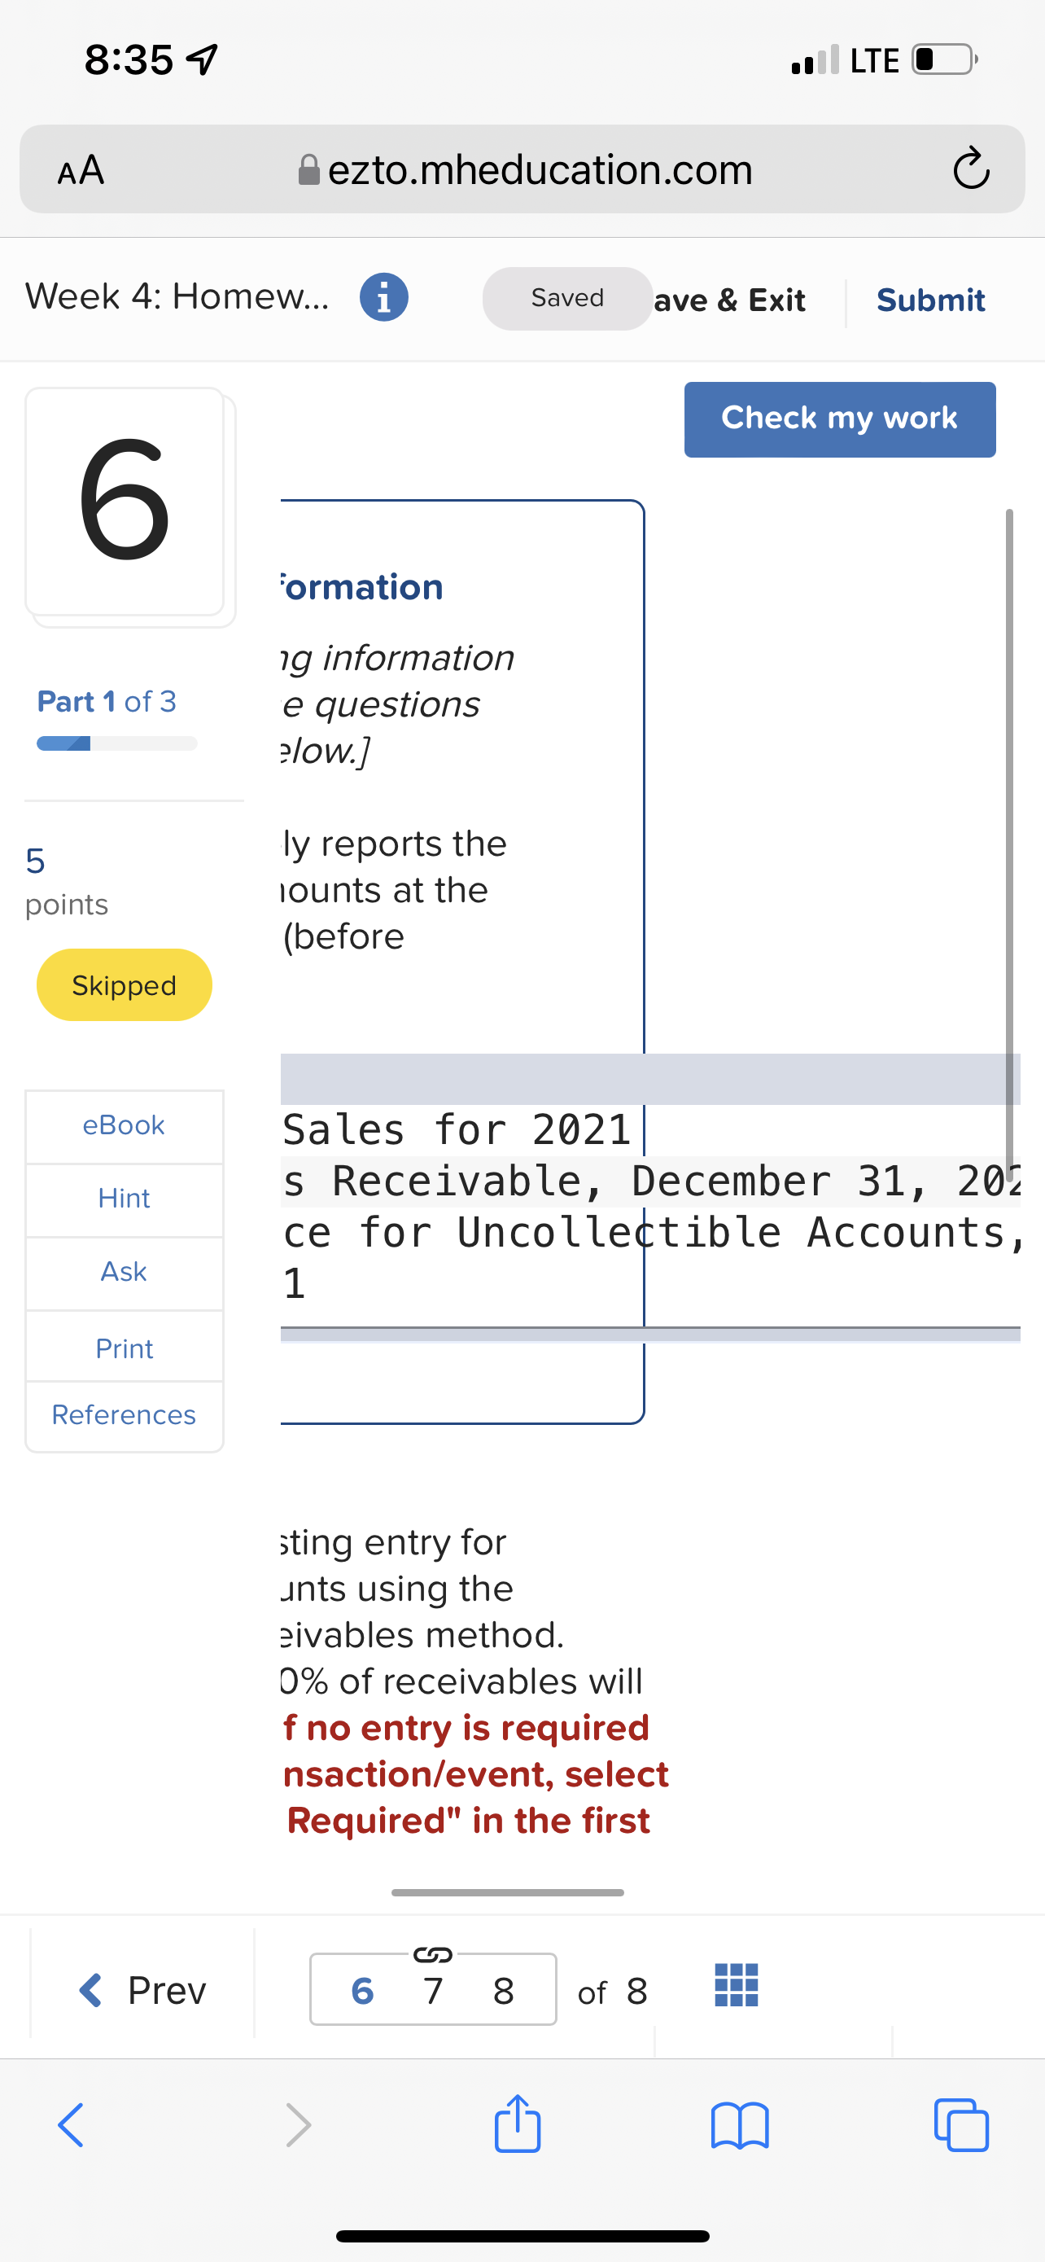1045x2262 pixels.
Task: Open the Hint resource
Action: (124, 1199)
